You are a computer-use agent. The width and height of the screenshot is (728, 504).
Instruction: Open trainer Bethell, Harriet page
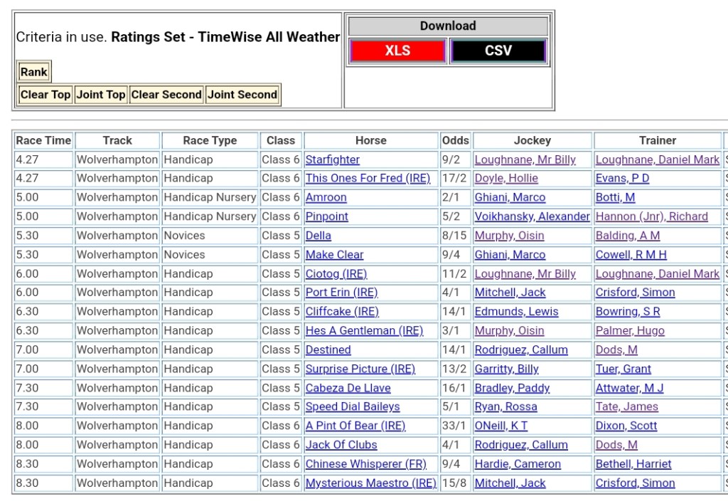[x=633, y=464]
